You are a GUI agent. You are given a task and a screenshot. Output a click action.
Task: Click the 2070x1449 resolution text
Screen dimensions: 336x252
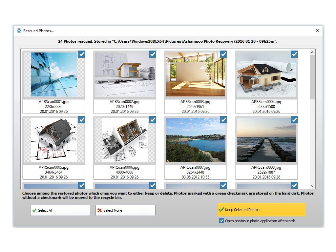coord(124,107)
